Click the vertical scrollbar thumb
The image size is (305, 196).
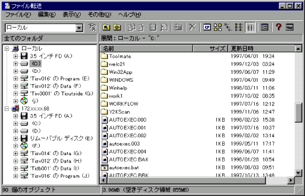click(x=298, y=113)
